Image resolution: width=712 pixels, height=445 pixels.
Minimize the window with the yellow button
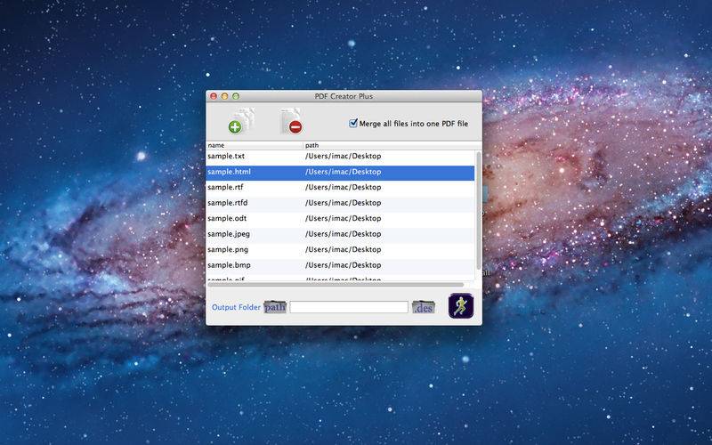[x=224, y=96]
